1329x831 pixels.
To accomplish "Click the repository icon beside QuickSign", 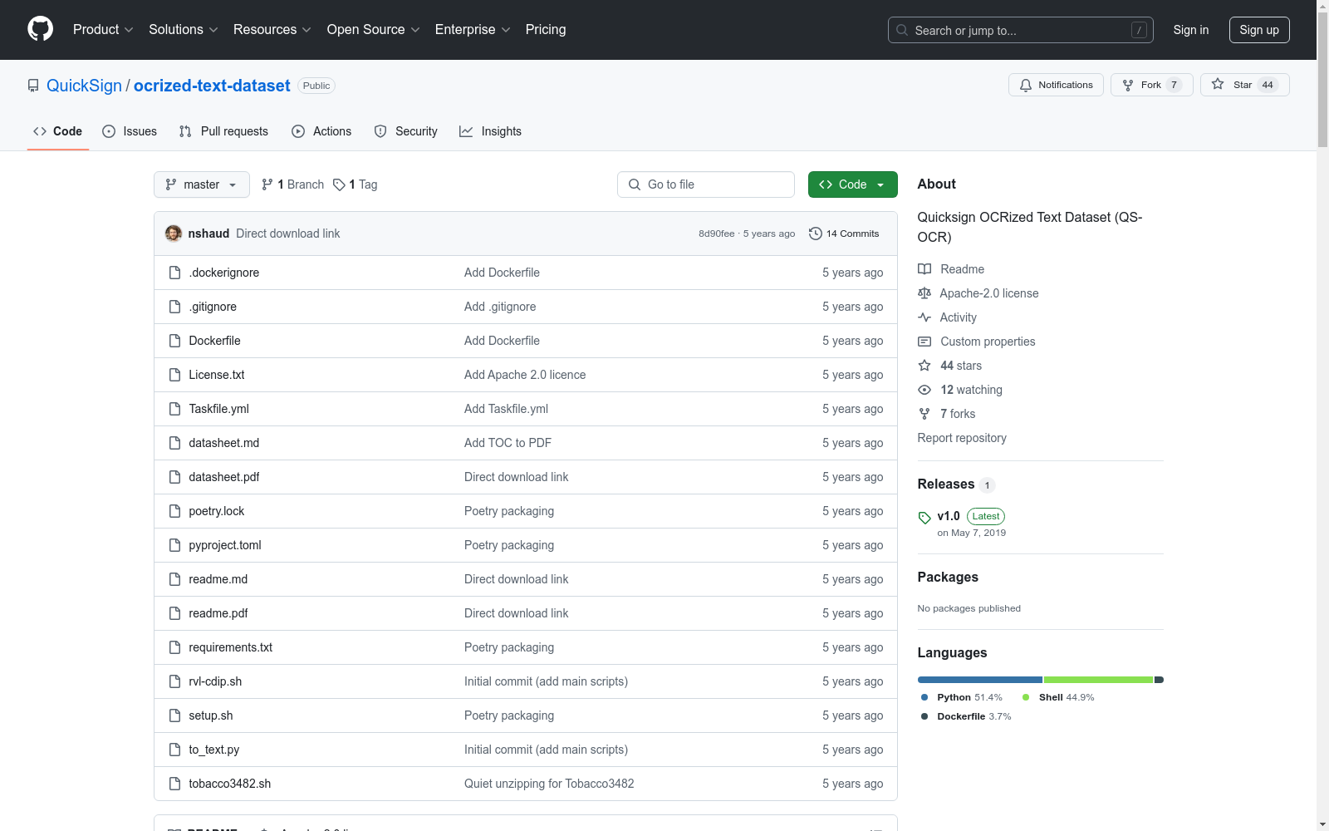I will point(33,86).
